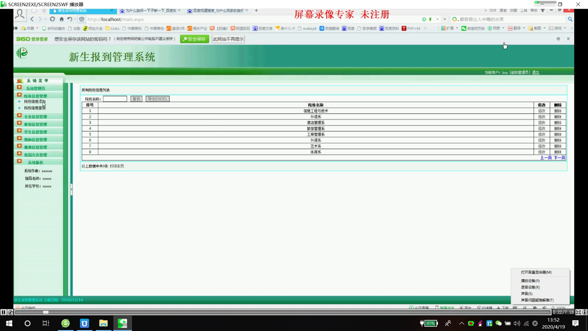Open 网址大全 bookmark
588x331 pixels.
[x=93, y=29]
